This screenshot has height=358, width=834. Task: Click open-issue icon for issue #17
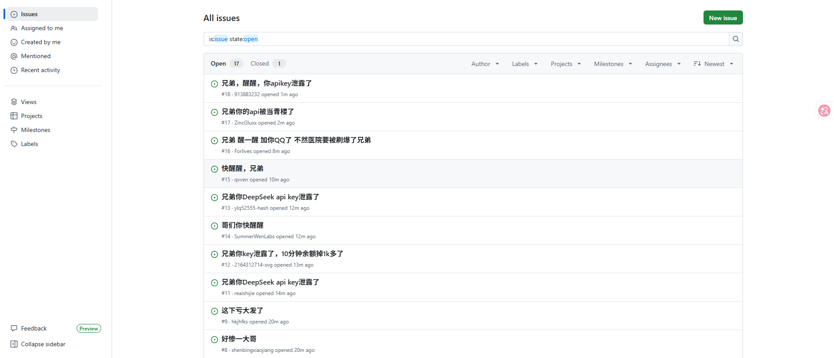click(215, 112)
